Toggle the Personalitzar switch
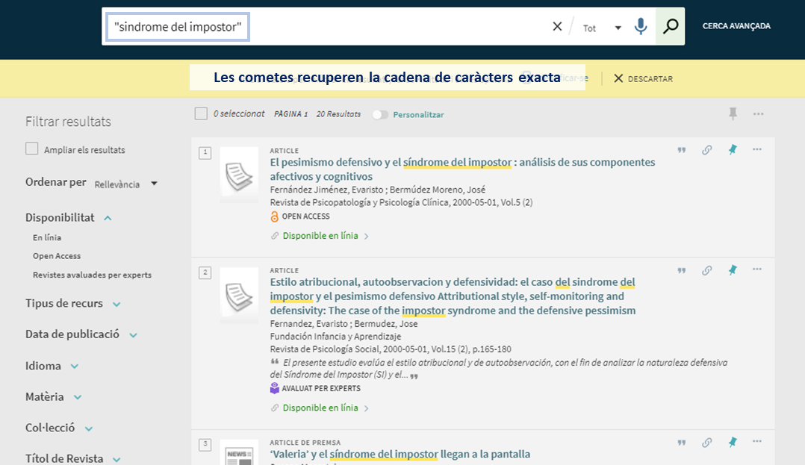The height and width of the screenshot is (465, 805). pos(380,114)
